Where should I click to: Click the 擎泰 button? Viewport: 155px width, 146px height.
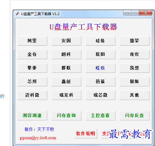point(32,68)
